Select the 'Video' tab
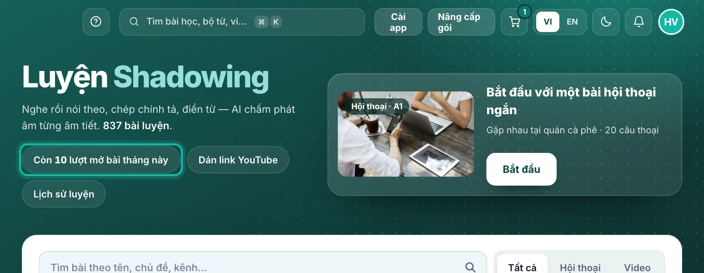 coord(637,268)
